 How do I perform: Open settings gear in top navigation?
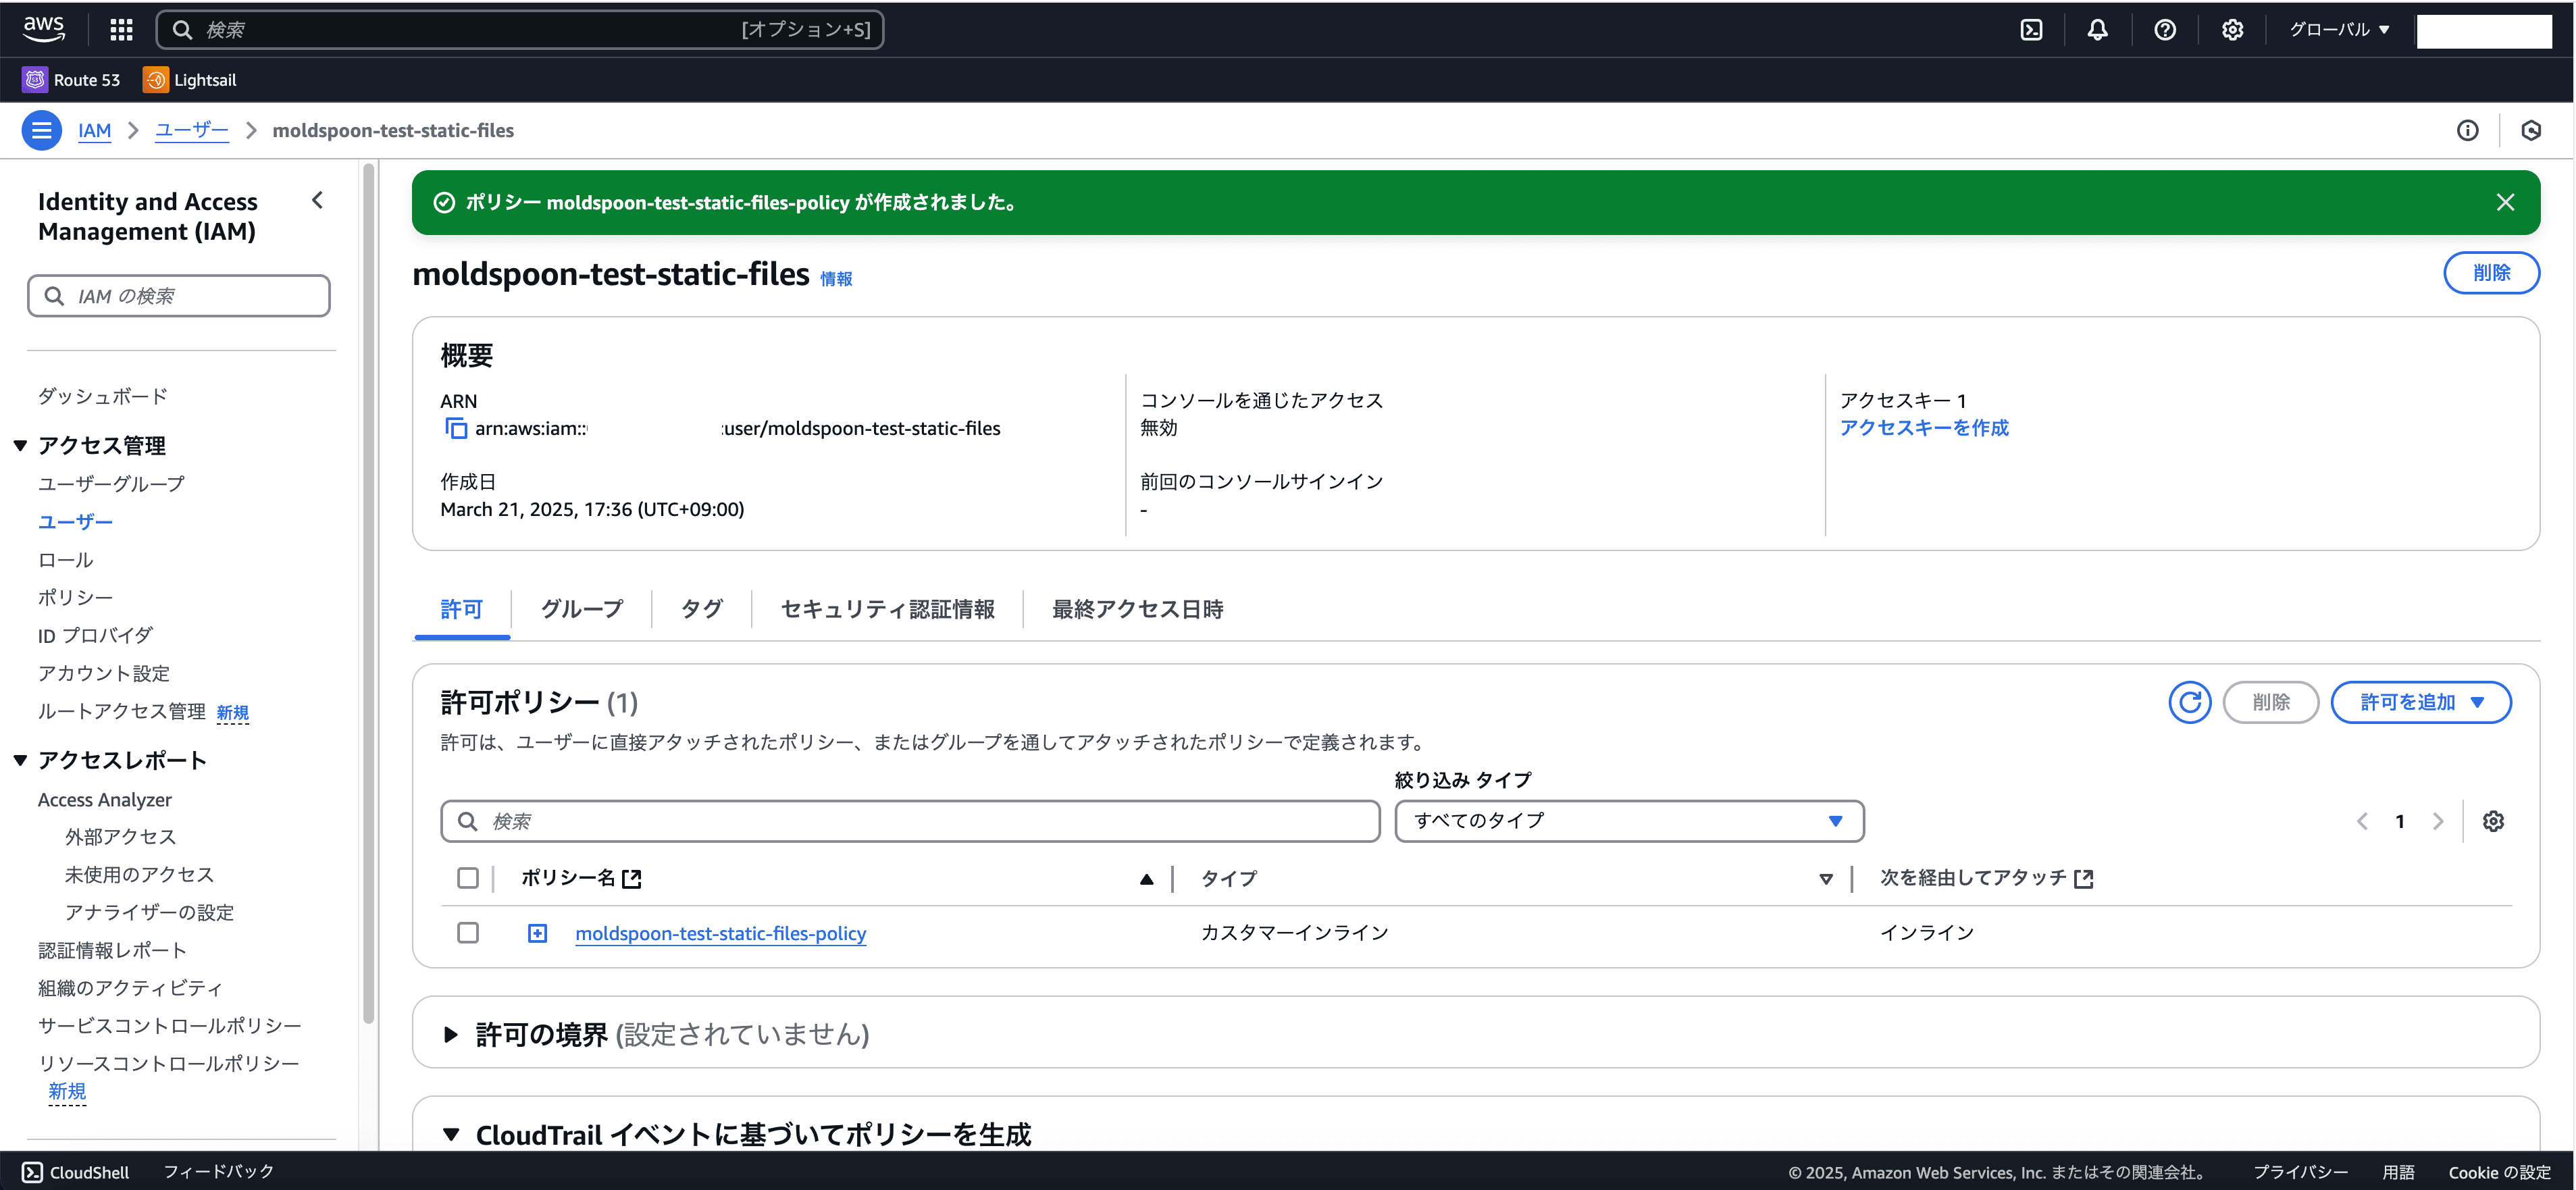[2231, 30]
